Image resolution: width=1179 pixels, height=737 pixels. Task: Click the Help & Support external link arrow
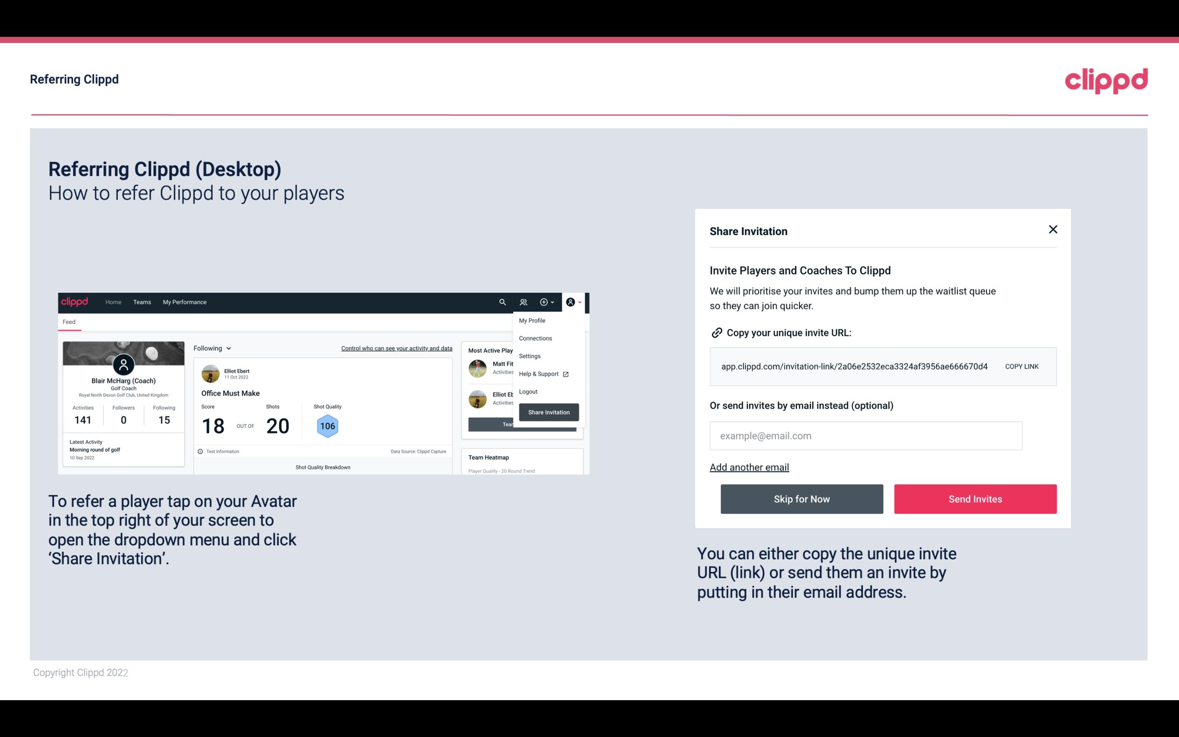565,373
